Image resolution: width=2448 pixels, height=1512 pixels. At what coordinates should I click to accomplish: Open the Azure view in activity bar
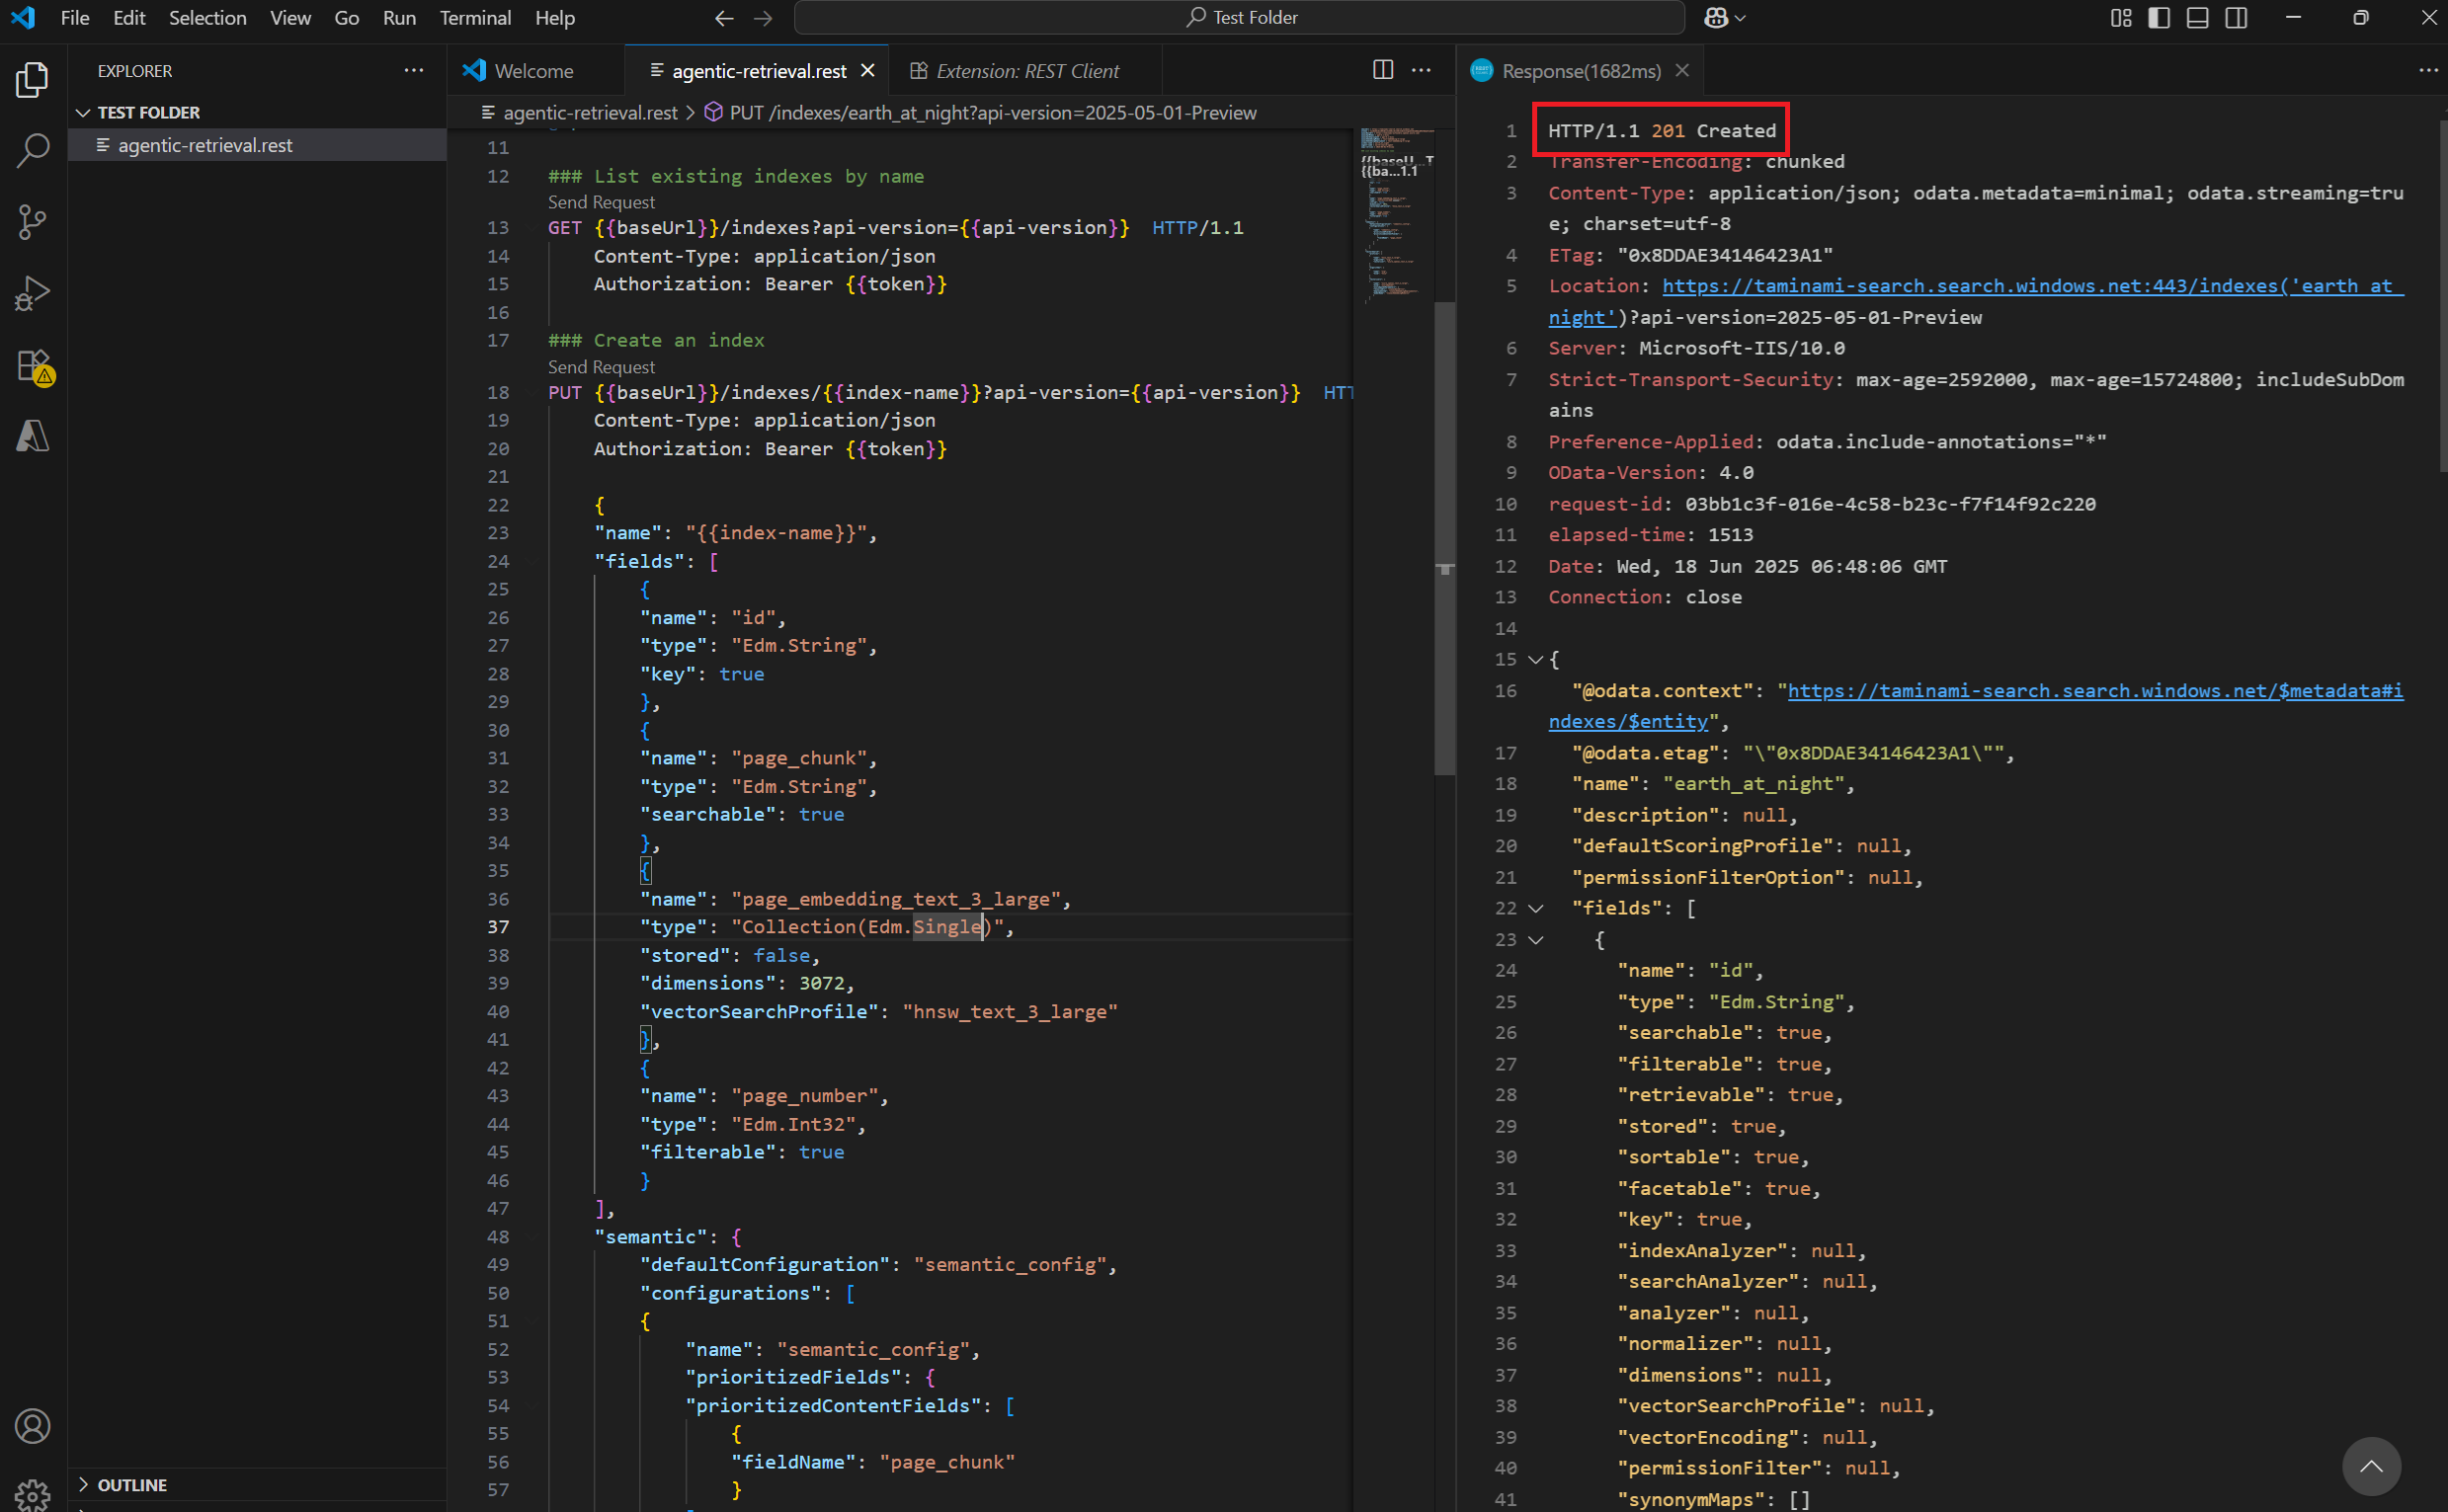coord(32,436)
